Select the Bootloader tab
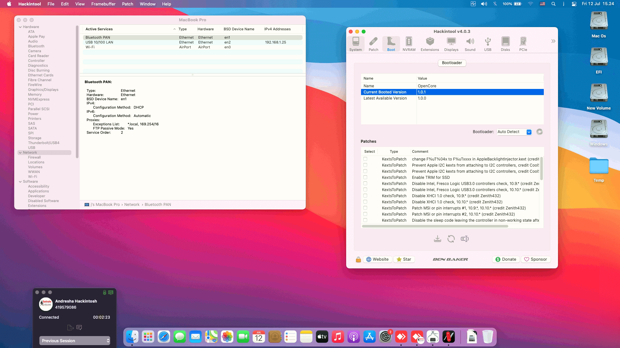 click(x=452, y=63)
